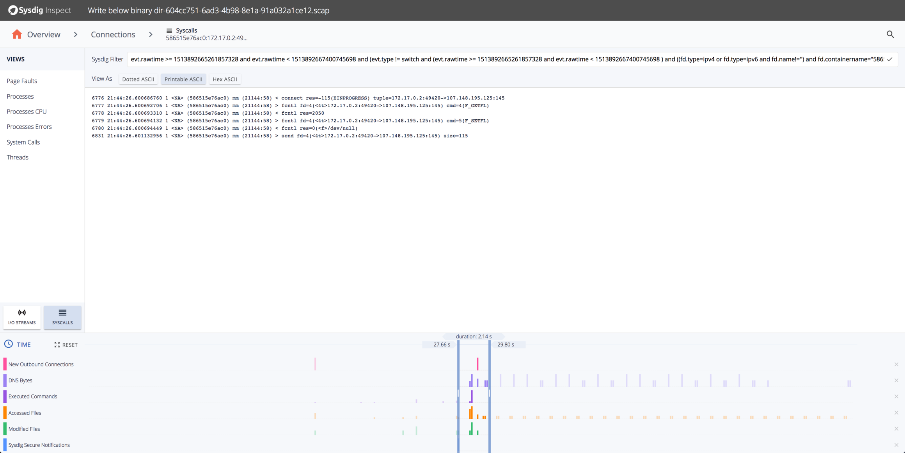Viewport: 905px width, 453px height.
Task: Switch view to Dotted ASCII
Action: point(138,79)
